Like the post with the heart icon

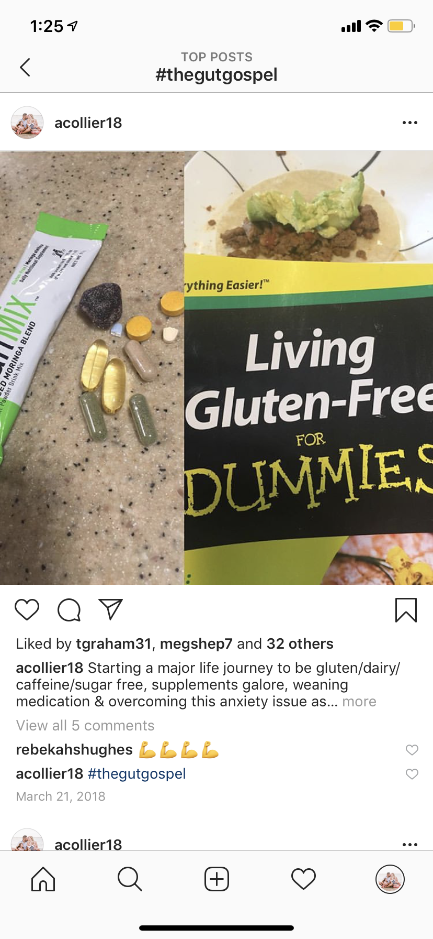pos(27,609)
